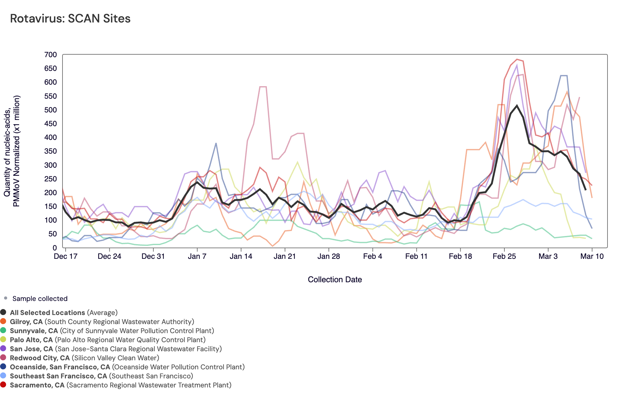Toggle the Sunnyvale, CA series label

[x=34, y=331]
